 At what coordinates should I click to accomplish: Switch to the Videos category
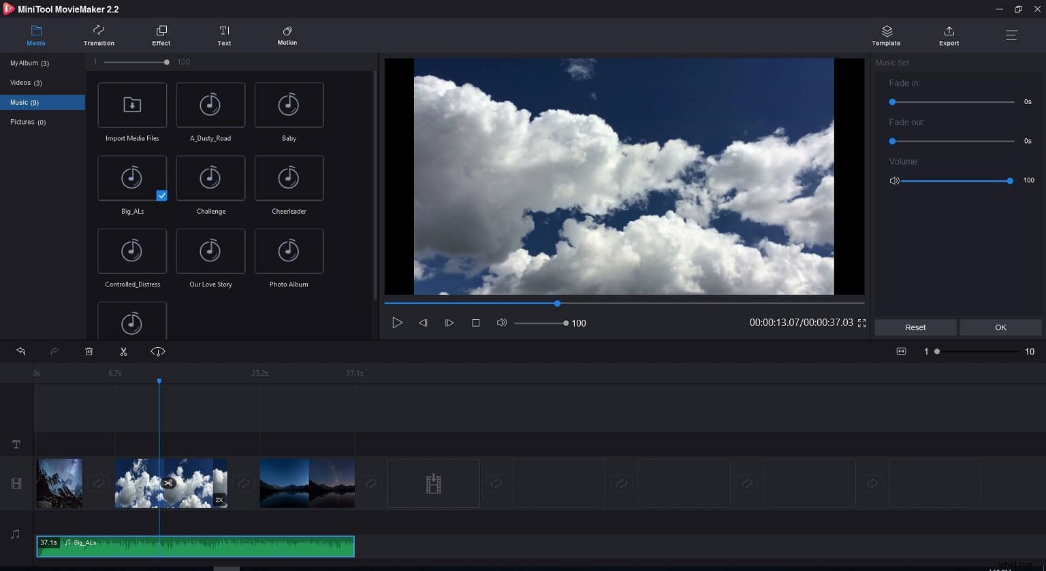coord(26,82)
